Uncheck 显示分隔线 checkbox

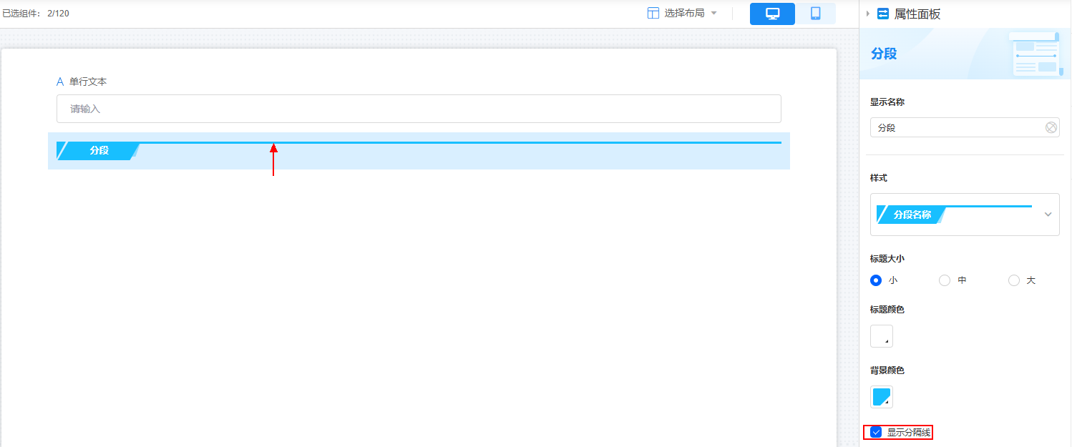pos(876,432)
